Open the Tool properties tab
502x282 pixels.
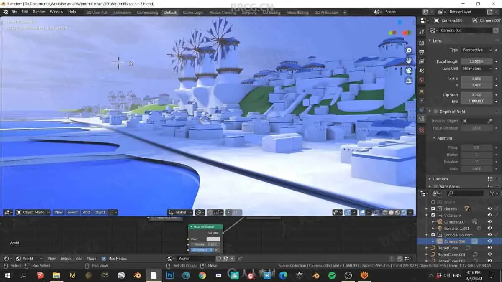tap(422, 31)
